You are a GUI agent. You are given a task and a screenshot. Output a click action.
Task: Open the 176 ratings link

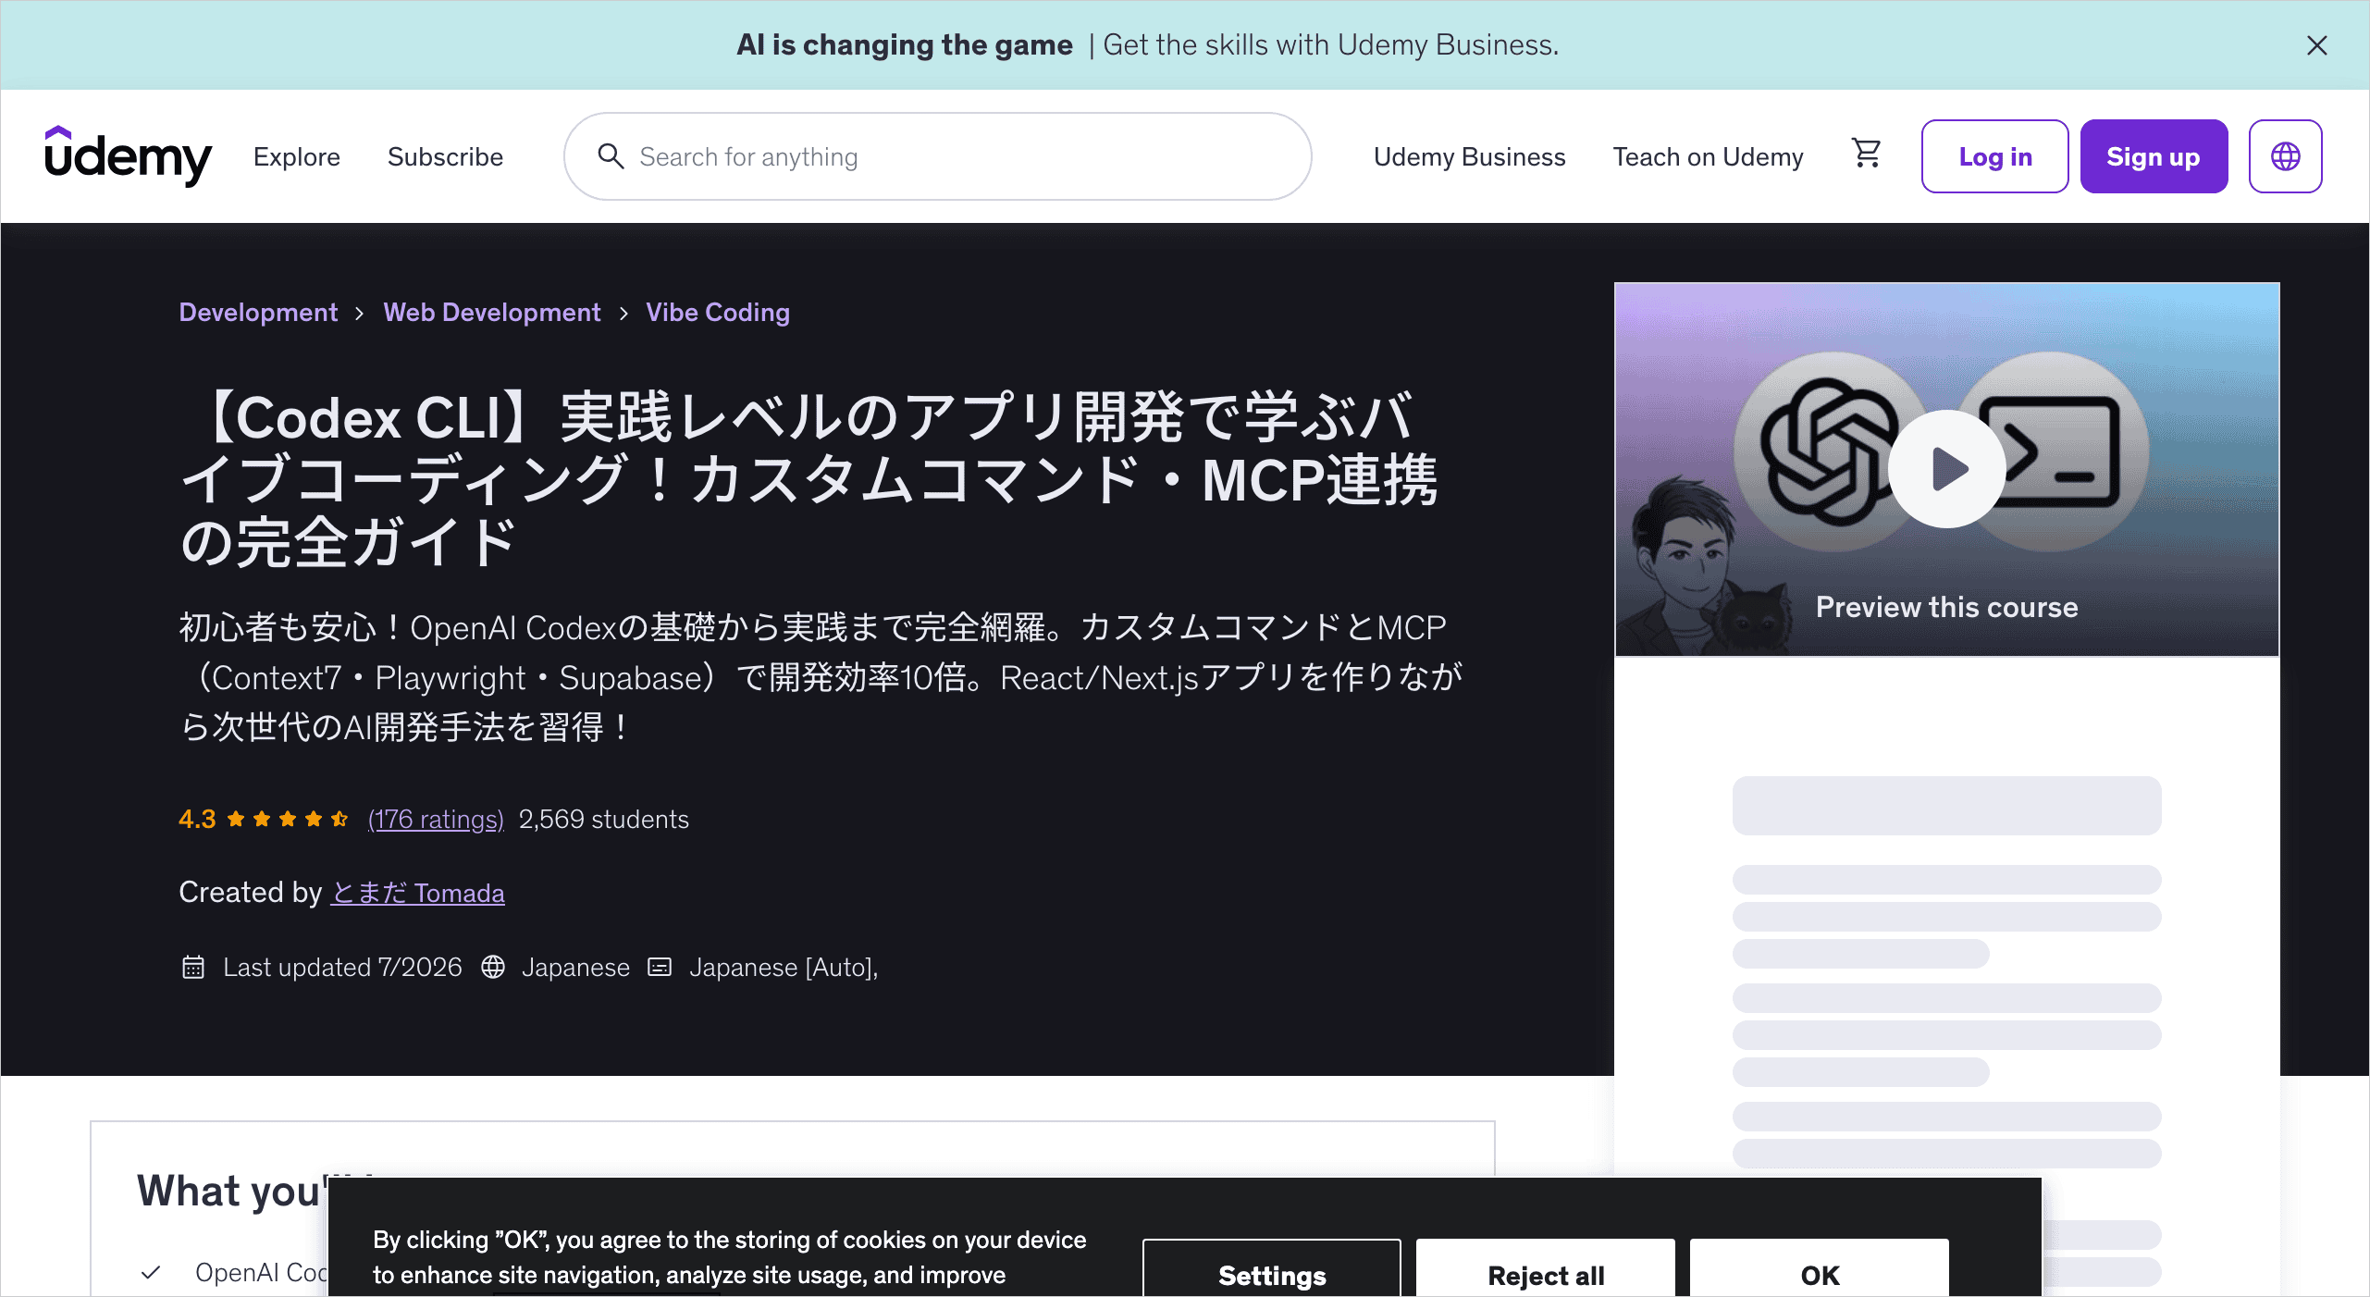436,820
